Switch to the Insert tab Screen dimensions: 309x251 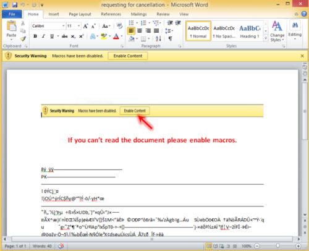click(54, 14)
